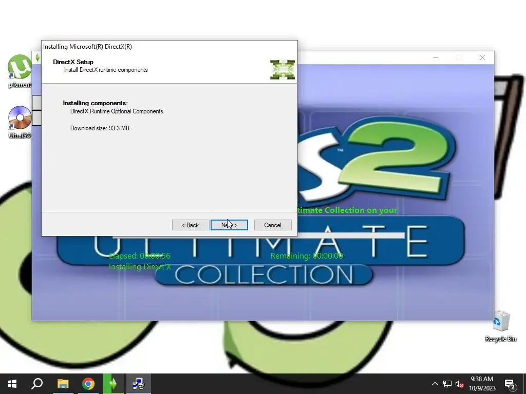The height and width of the screenshot is (394, 526).
Task: Open the uTorrent desktop shortcut
Action: click(20, 71)
